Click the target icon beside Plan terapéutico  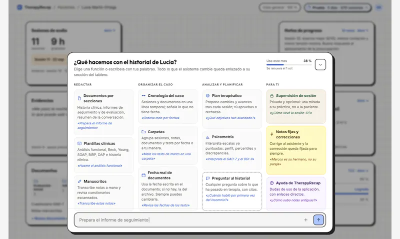pos(207,96)
